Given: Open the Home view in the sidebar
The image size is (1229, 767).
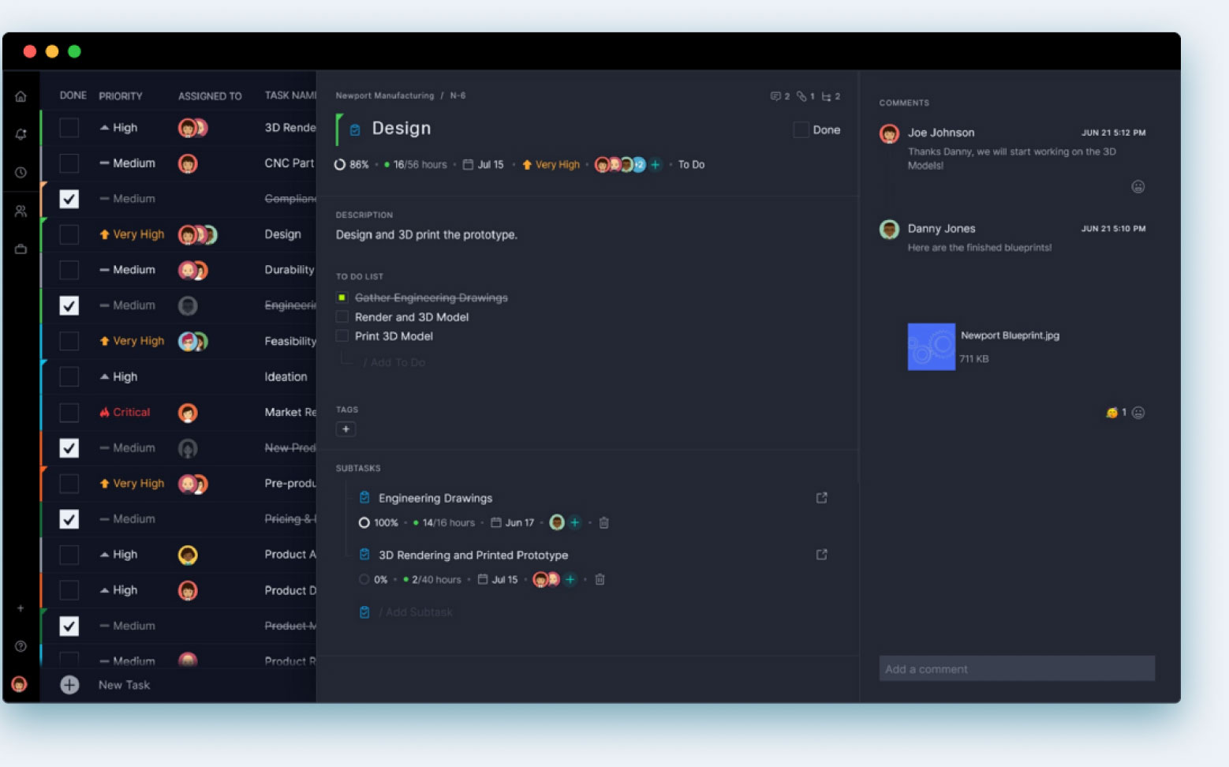Looking at the screenshot, I should point(21,95).
